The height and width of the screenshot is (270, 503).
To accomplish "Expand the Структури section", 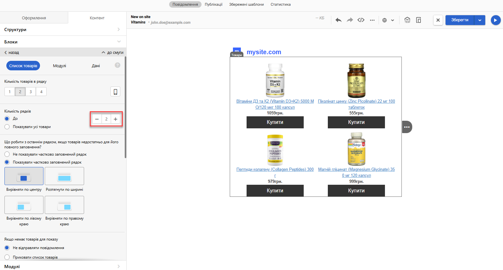I will (x=63, y=29).
